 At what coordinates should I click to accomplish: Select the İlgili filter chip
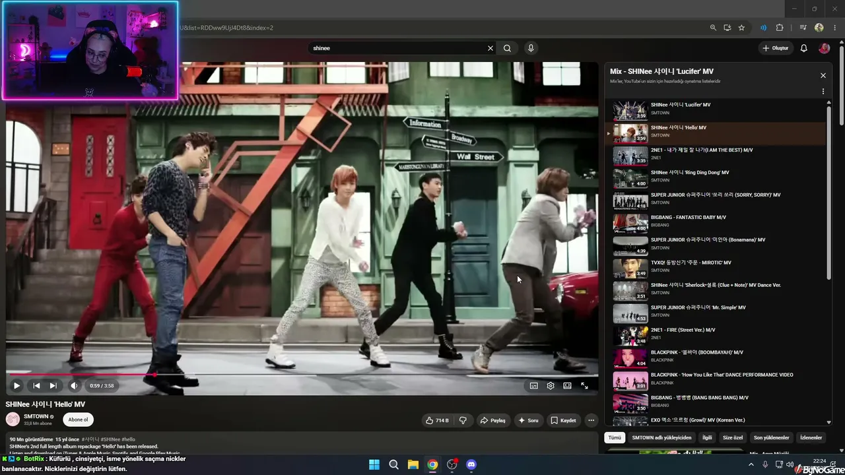click(707, 437)
